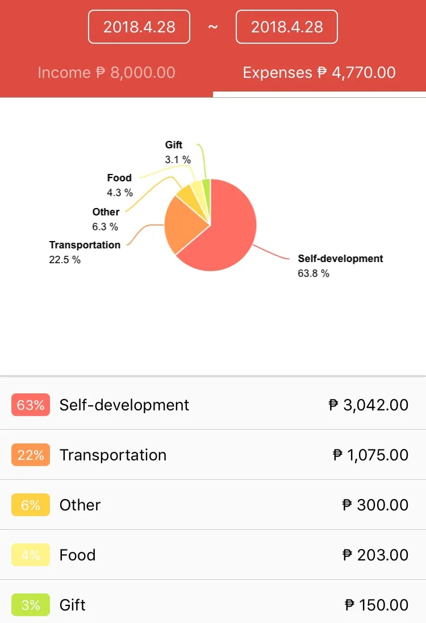This screenshot has height=623, width=426.
Task: Open the Self-development expense row
Action: click(213, 405)
